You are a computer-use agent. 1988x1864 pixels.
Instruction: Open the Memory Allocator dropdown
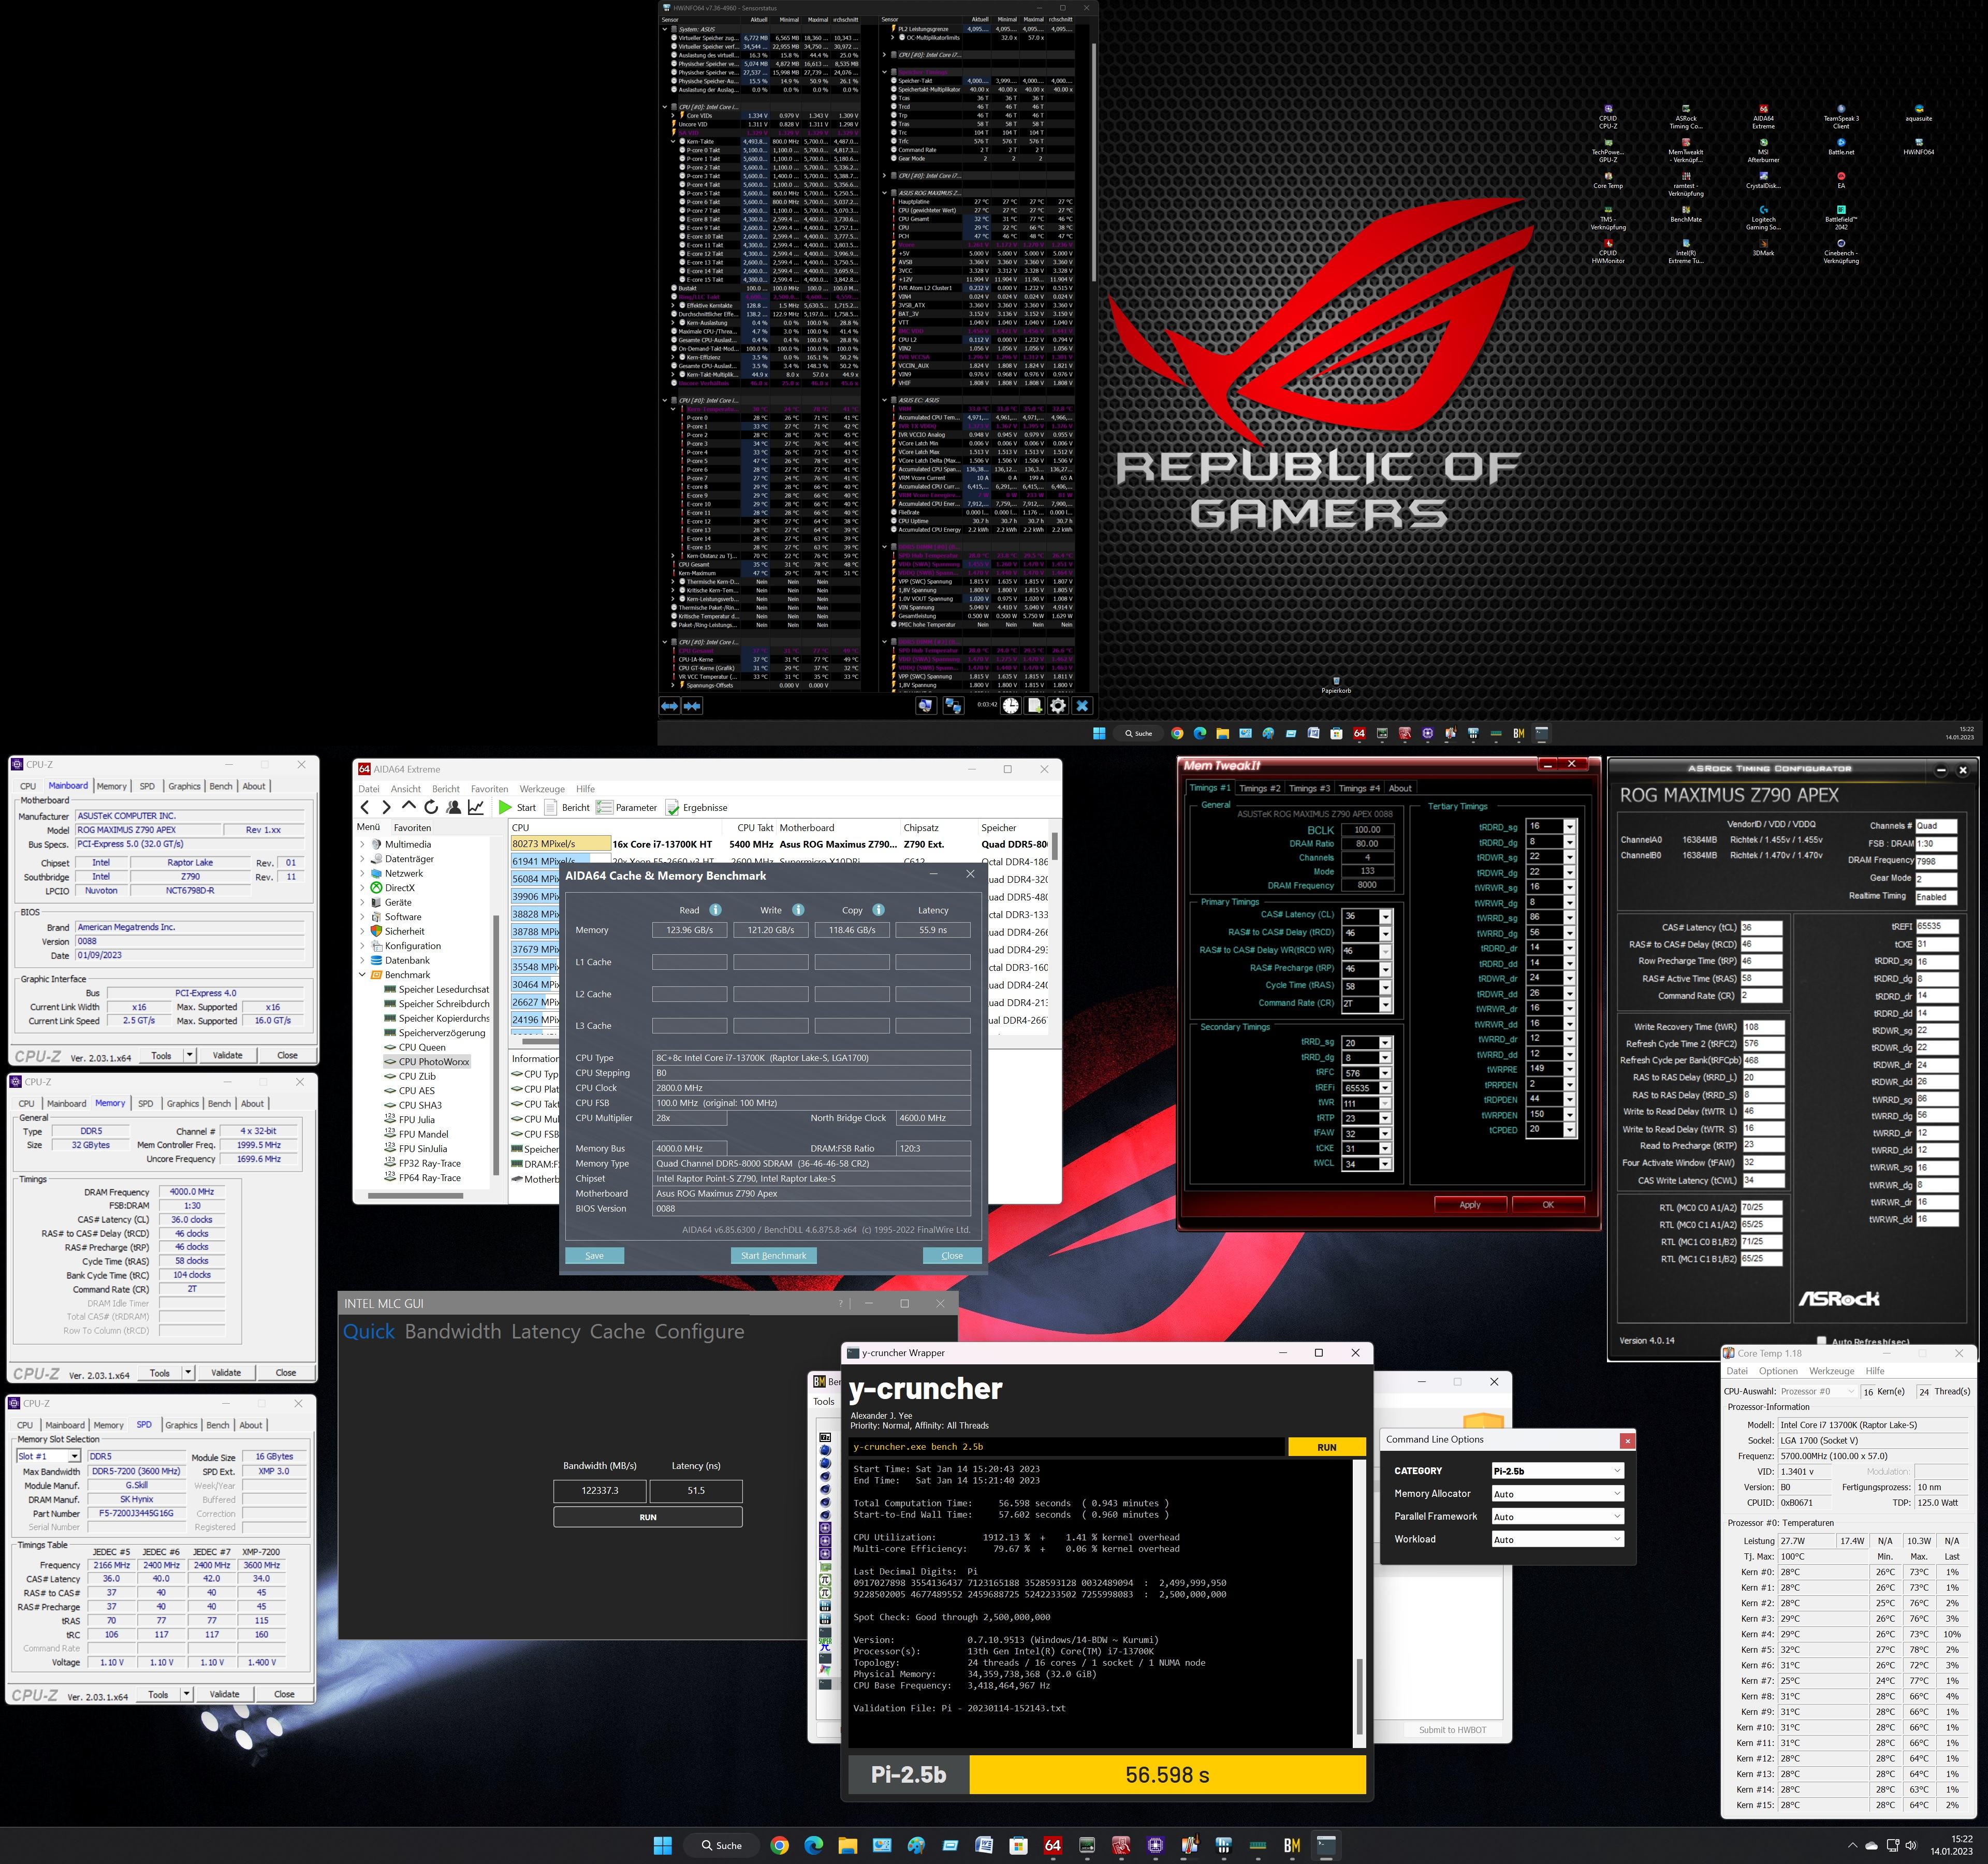1557,1493
